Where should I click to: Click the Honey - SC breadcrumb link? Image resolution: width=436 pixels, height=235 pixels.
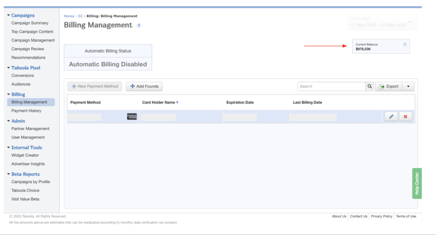(x=73, y=16)
